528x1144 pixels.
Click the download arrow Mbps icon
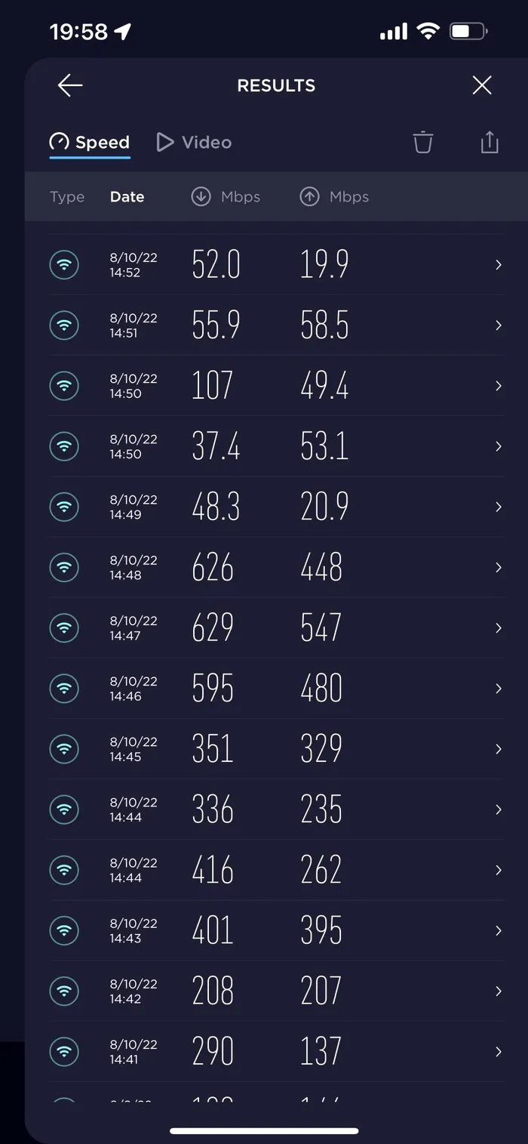coord(200,196)
